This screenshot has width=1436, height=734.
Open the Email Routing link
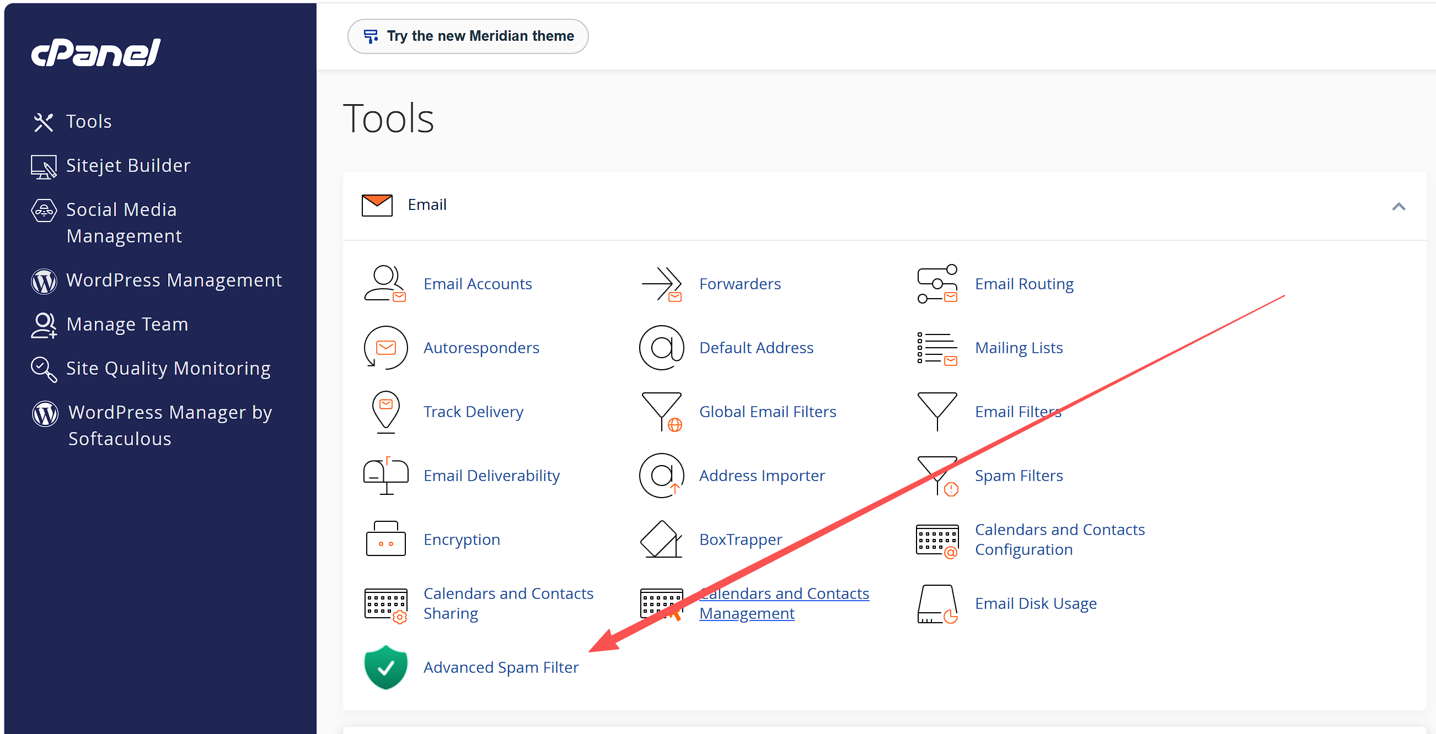tap(1024, 284)
